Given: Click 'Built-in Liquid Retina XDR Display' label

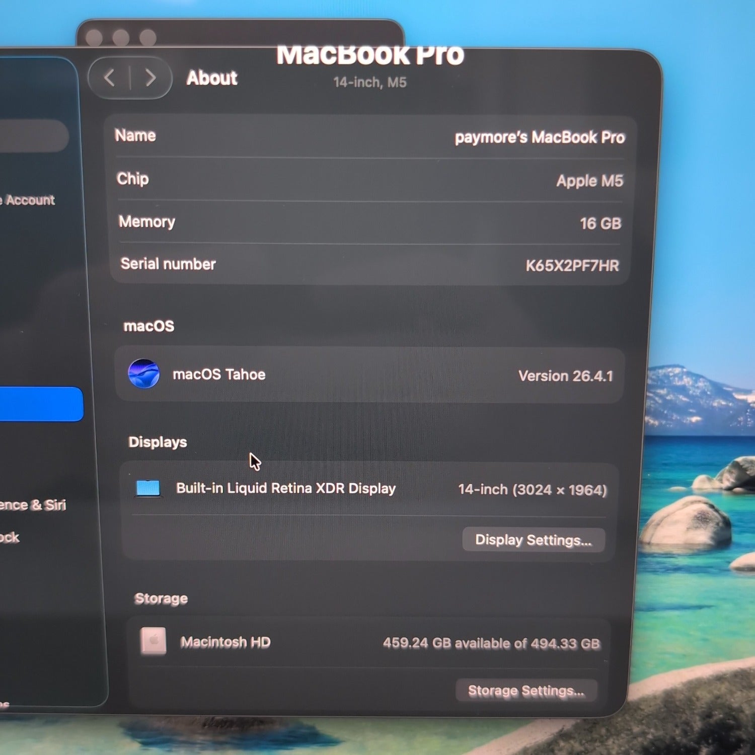Looking at the screenshot, I should pyautogui.click(x=286, y=488).
